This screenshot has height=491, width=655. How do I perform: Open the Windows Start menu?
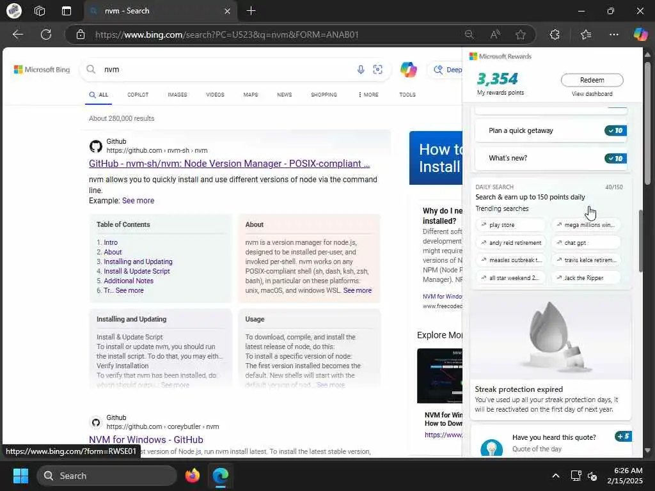20,476
